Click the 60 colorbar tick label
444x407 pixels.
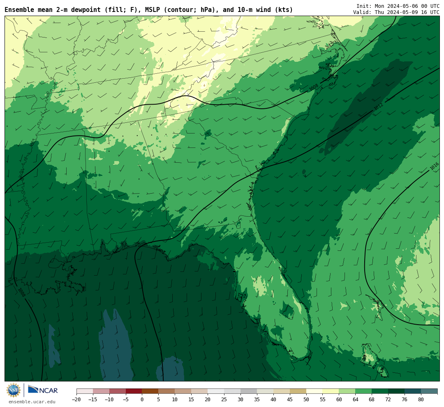tap(339, 400)
